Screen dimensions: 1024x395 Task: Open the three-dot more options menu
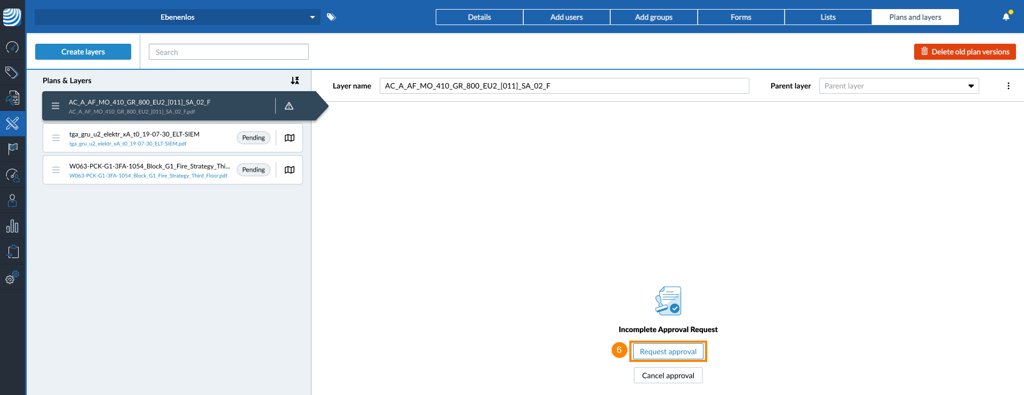click(1008, 86)
